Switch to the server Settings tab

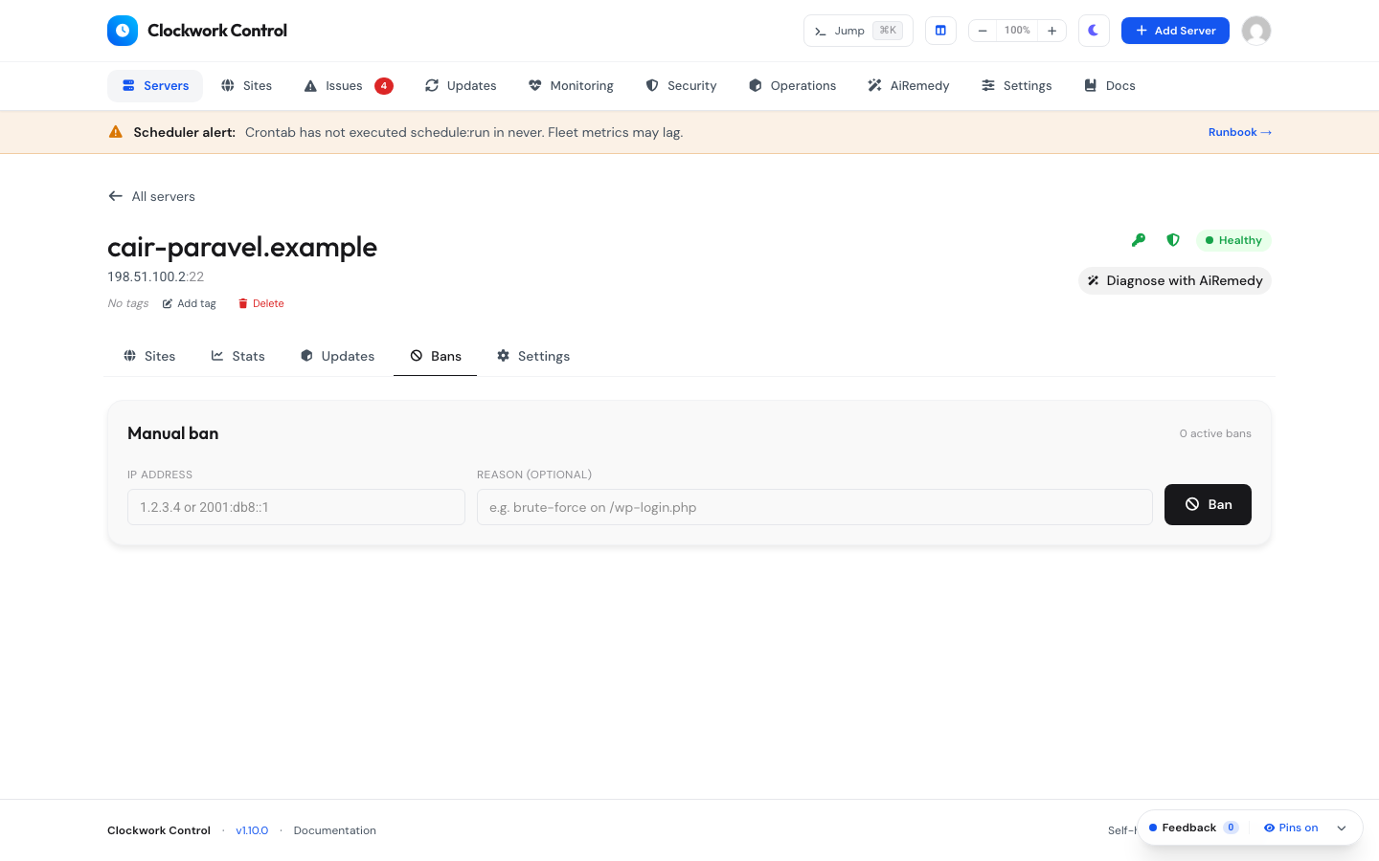(533, 356)
